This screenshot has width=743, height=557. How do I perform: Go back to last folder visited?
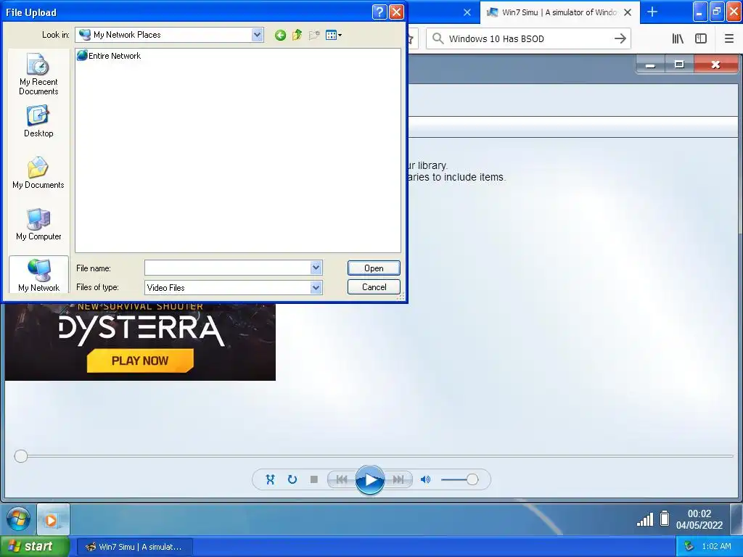coord(281,35)
